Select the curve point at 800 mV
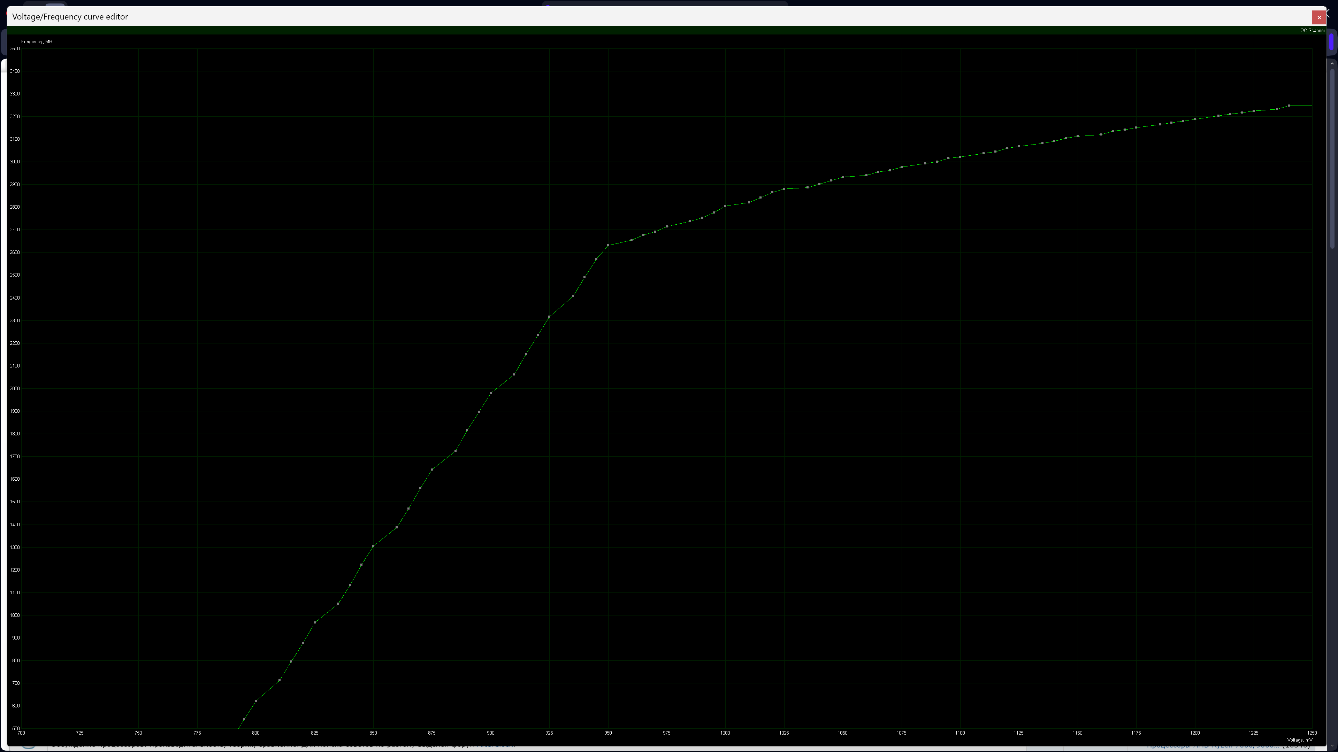The image size is (1338, 752). (255, 700)
